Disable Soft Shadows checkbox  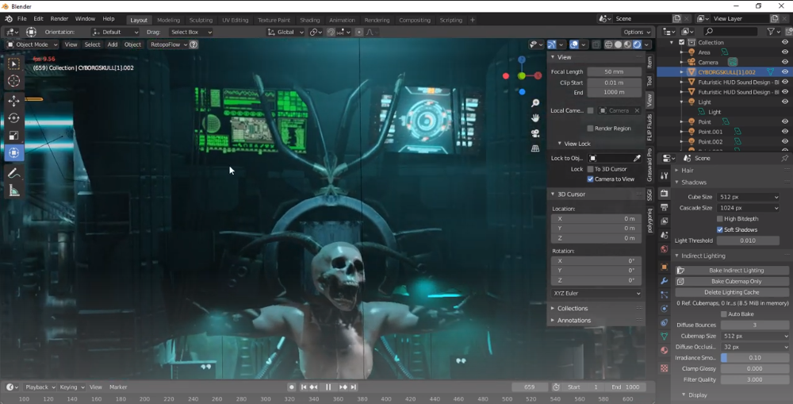point(720,230)
